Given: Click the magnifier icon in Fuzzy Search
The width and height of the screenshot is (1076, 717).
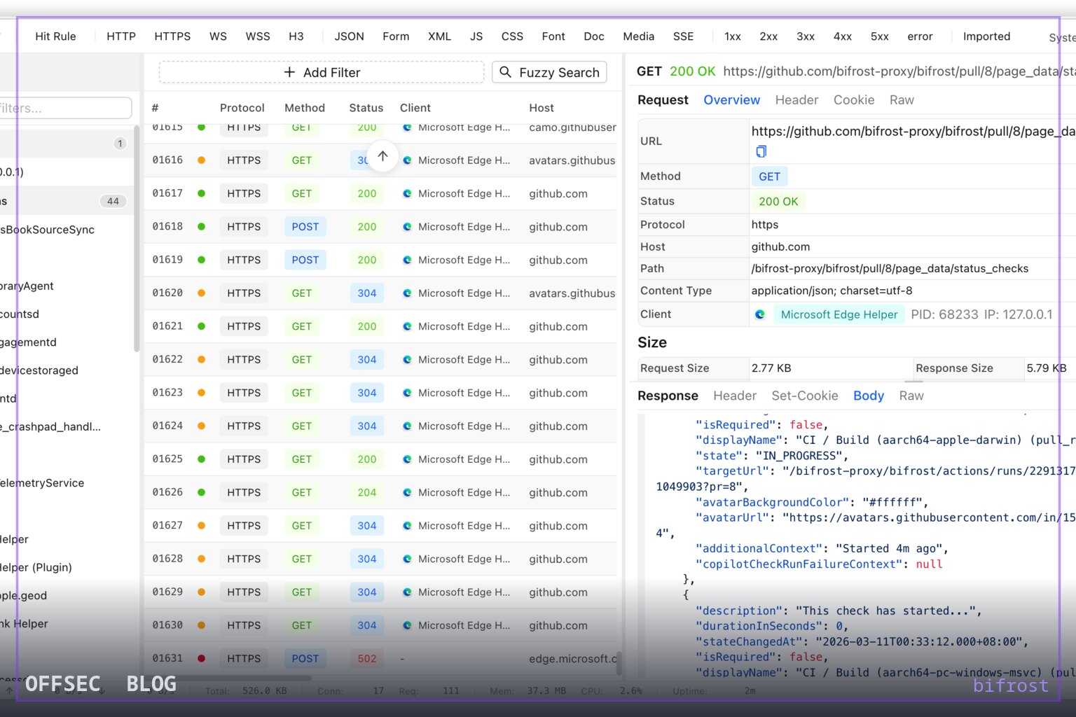Looking at the screenshot, I should [x=506, y=72].
